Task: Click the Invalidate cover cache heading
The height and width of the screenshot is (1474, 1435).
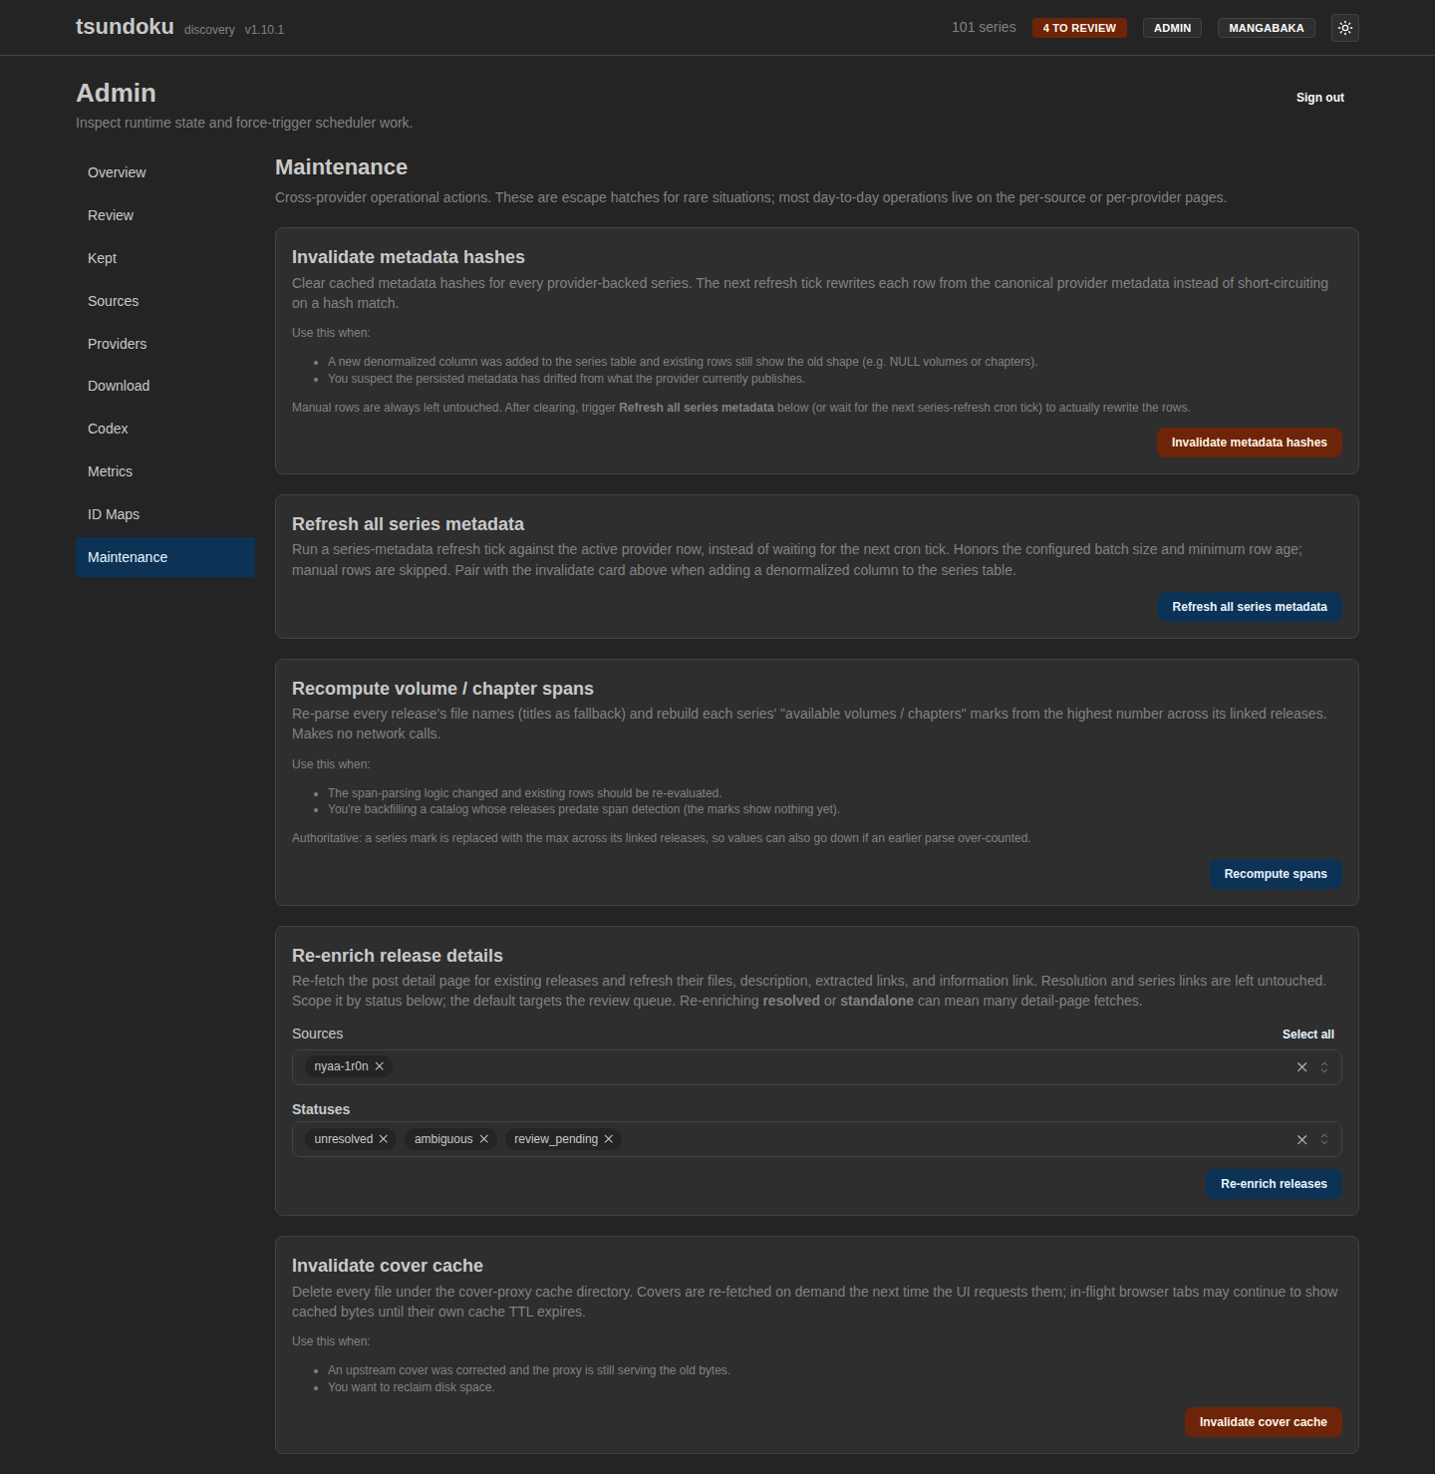Action: pyautogui.click(x=388, y=1266)
